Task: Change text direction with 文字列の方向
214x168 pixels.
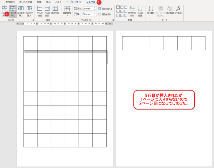Action: tap(132, 11)
